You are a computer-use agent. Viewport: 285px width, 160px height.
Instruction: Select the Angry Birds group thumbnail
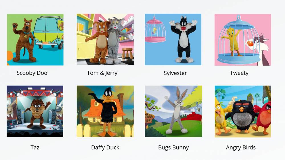click(x=243, y=111)
